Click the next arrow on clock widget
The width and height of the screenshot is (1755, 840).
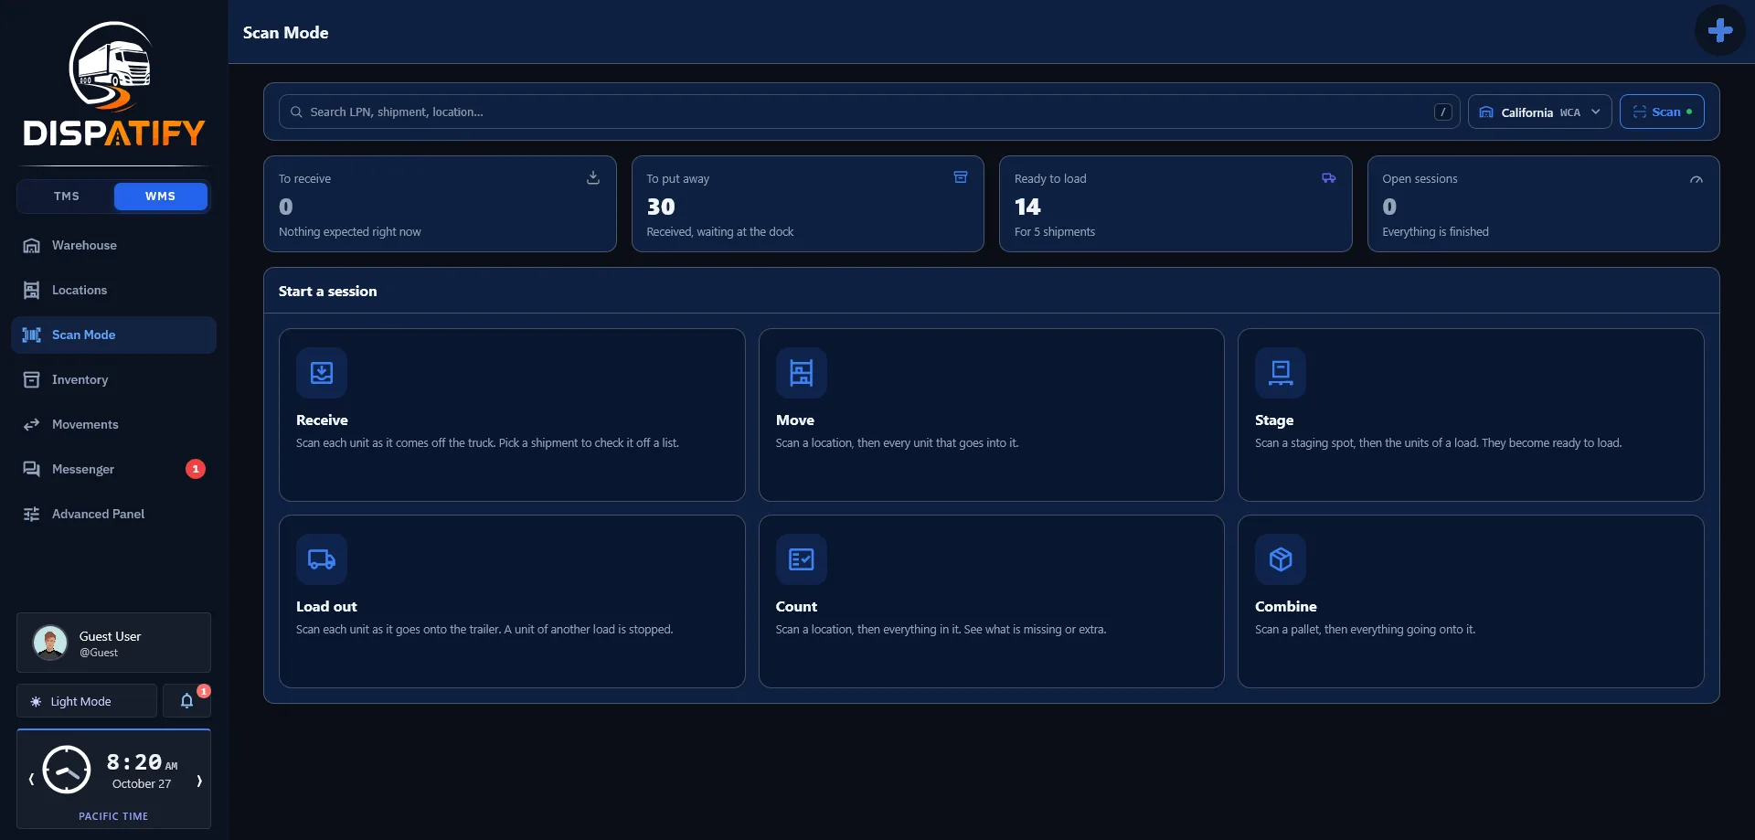(199, 780)
